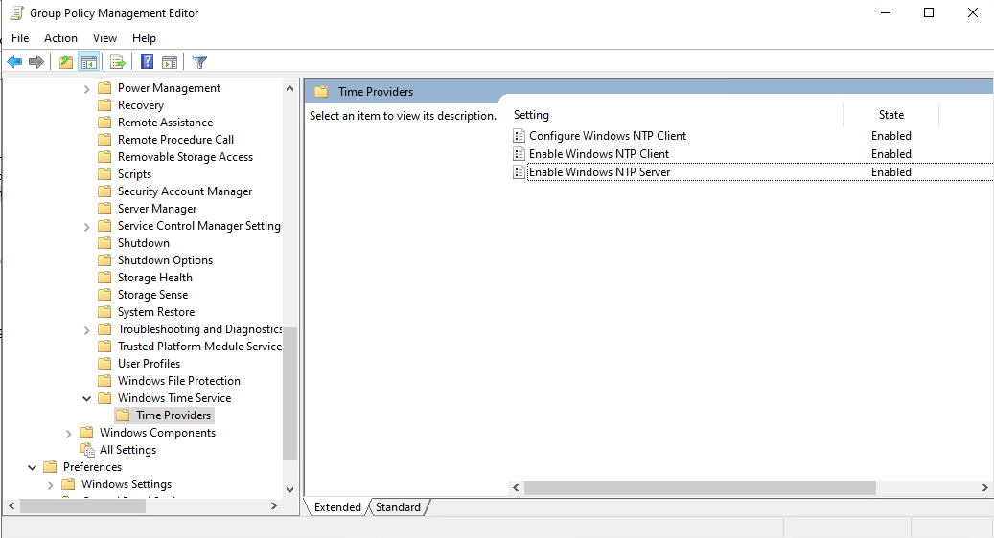This screenshot has height=538, width=994.
Task: Select Configure Windows NTP Client setting
Action: point(608,135)
